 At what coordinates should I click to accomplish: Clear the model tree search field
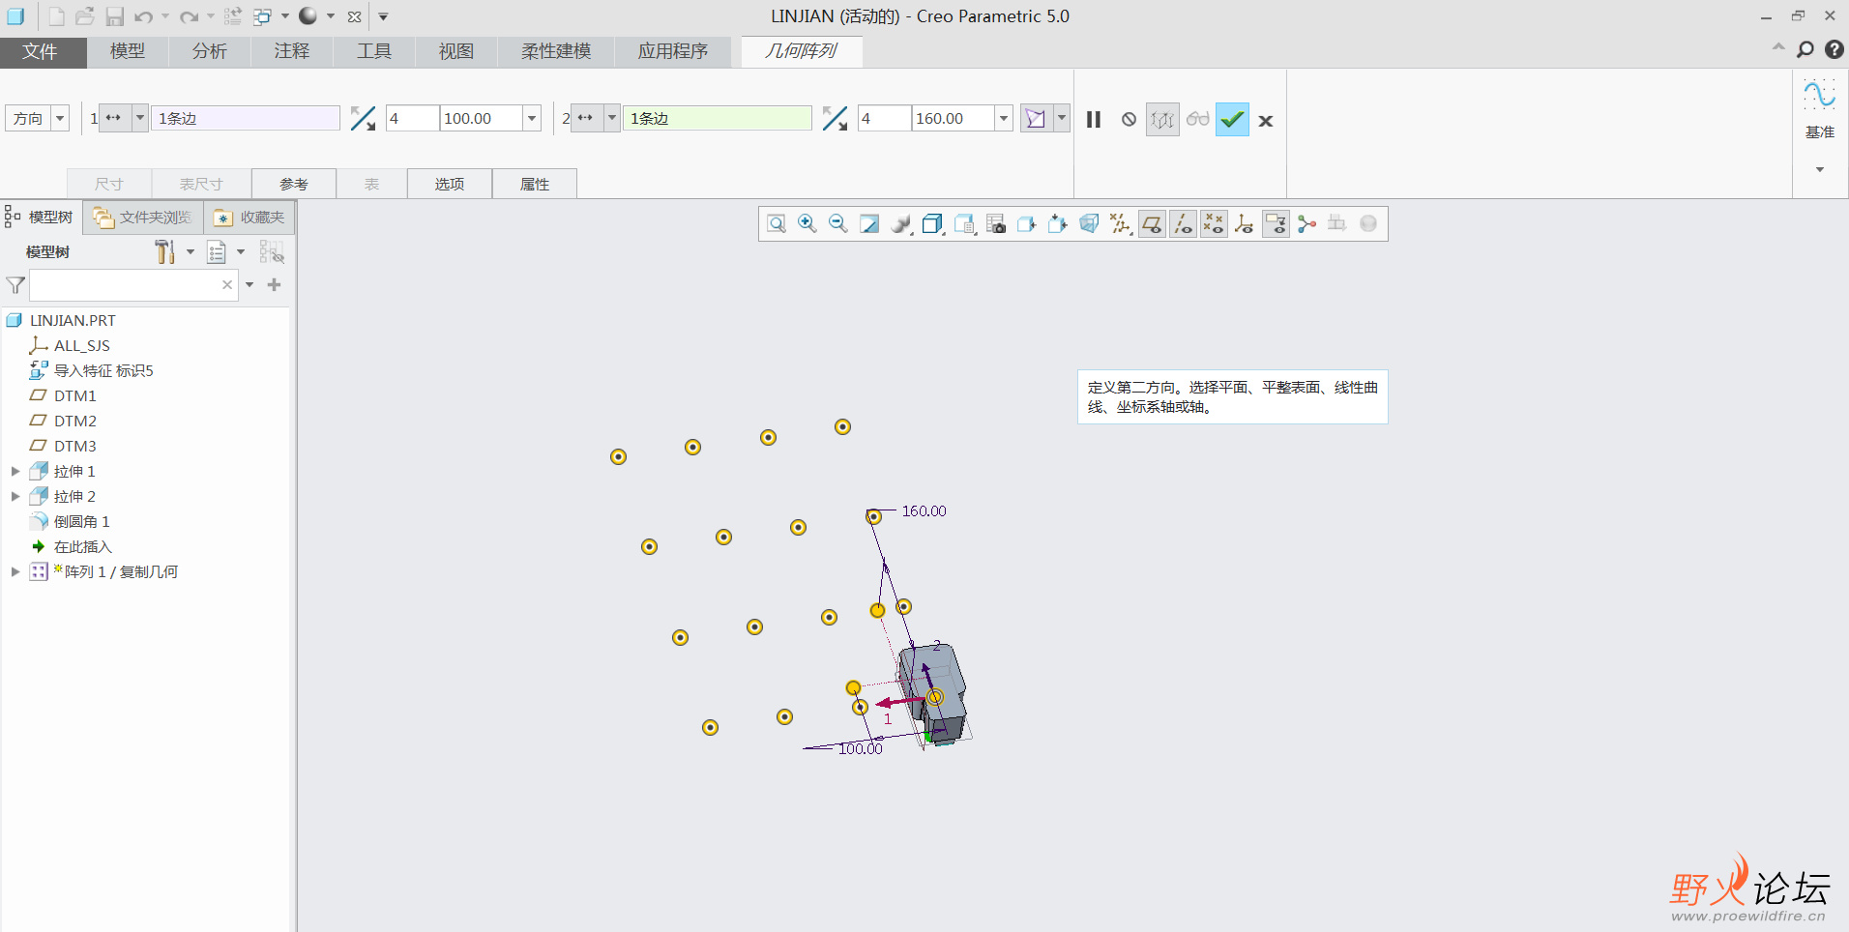(227, 284)
